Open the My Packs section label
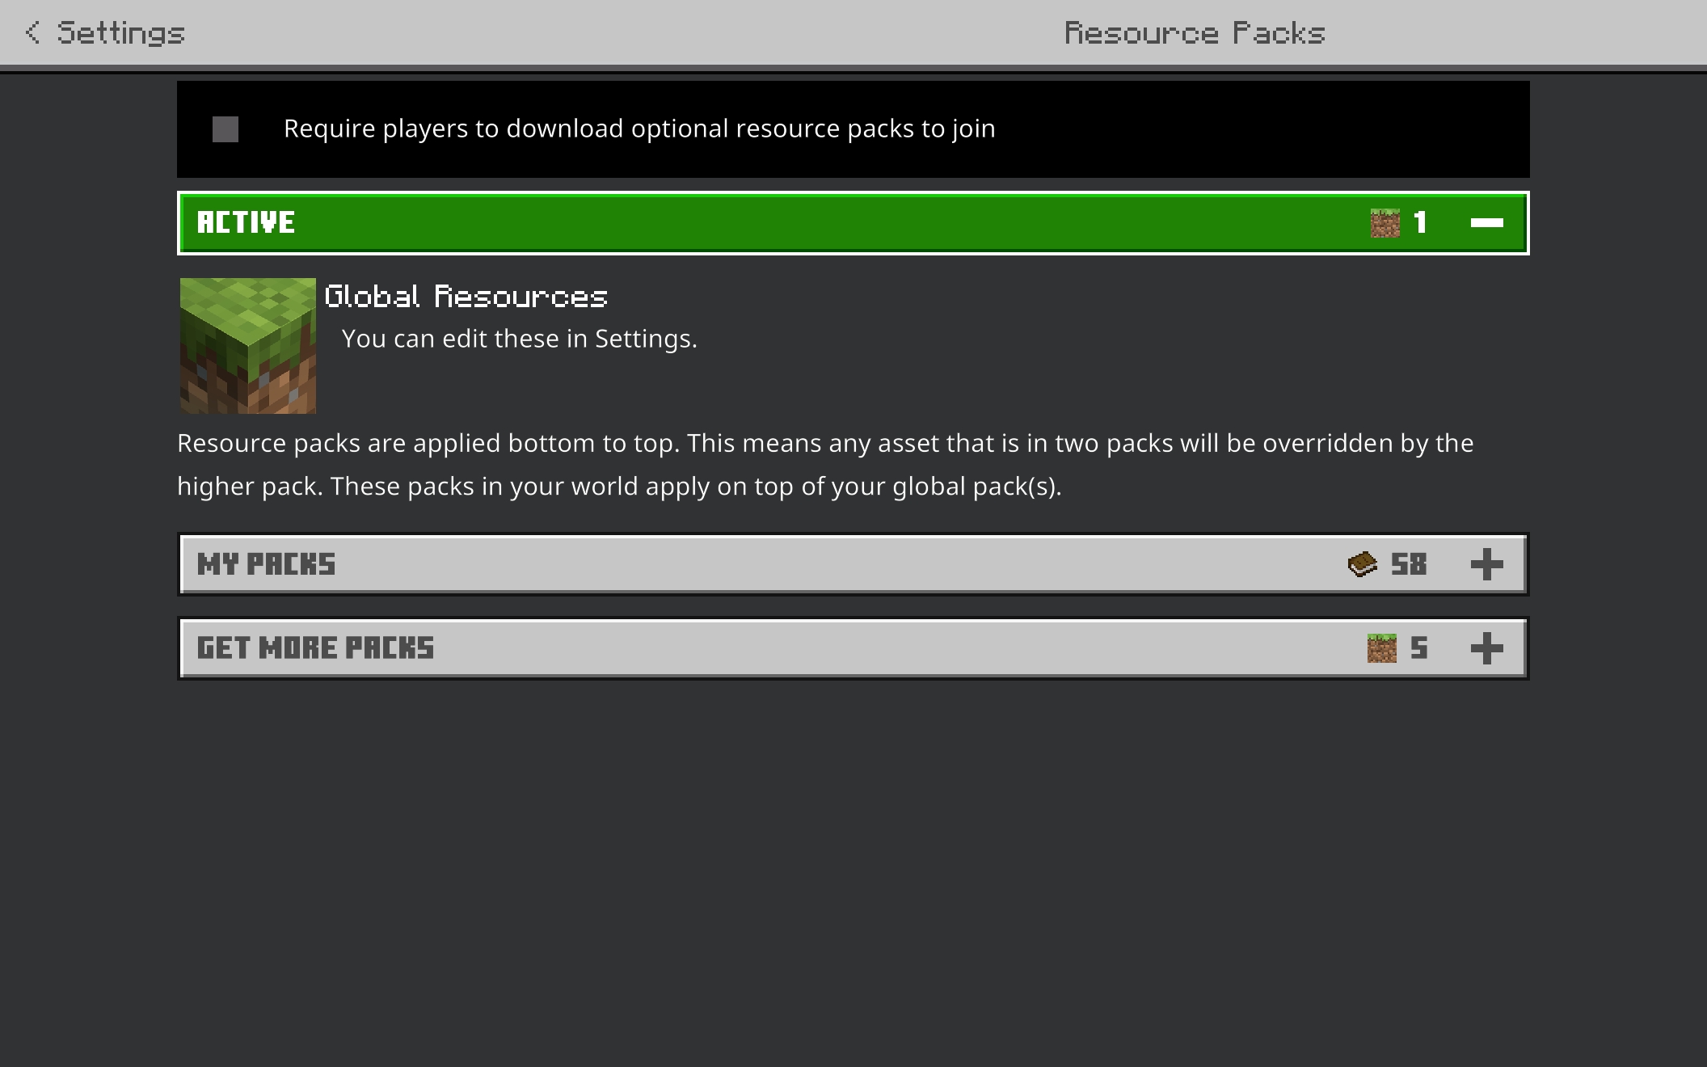Screen dimensions: 1707x1067 point(266,564)
